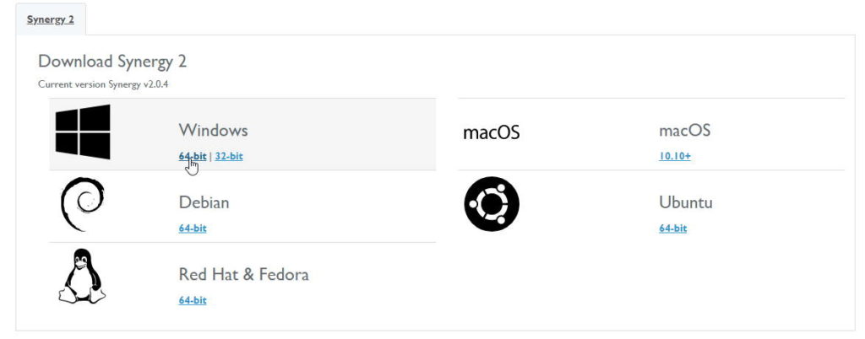The height and width of the screenshot is (339, 865).
Task: Click the Tux penguin logo
Action: click(x=82, y=276)
